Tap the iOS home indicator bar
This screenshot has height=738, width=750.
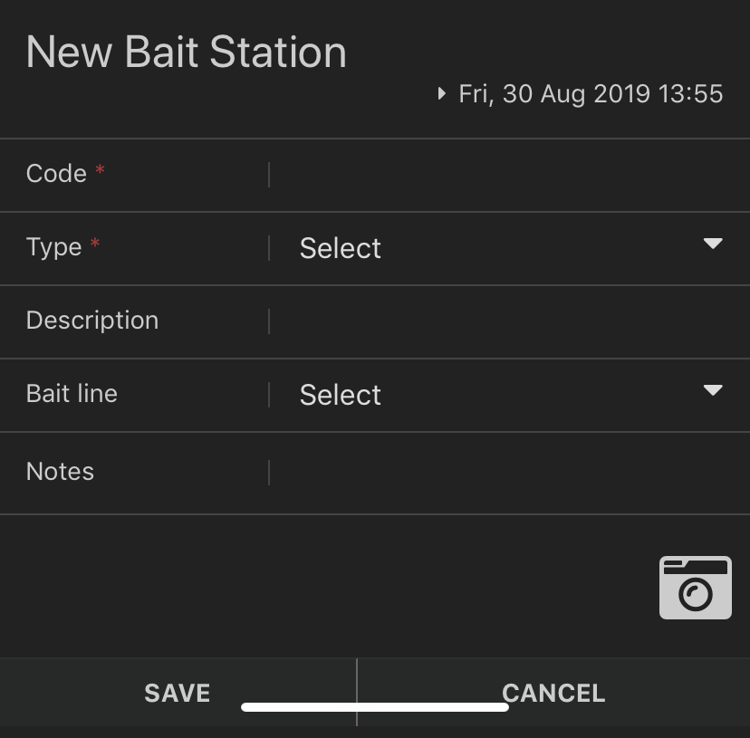coord(374,707)
